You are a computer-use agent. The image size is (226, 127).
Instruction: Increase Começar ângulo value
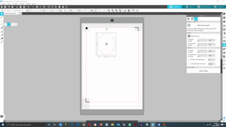[x=215, y=40]
